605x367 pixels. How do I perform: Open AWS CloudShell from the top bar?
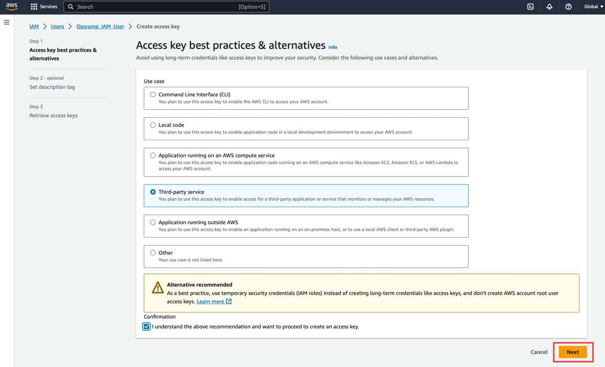tap(530, 6)
